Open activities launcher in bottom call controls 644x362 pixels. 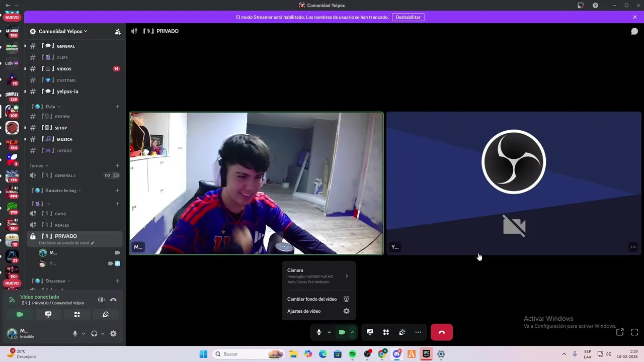[386, 332]
